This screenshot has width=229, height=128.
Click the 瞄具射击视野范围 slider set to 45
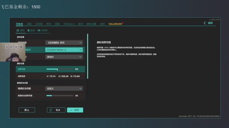click(x=60, y=96)
